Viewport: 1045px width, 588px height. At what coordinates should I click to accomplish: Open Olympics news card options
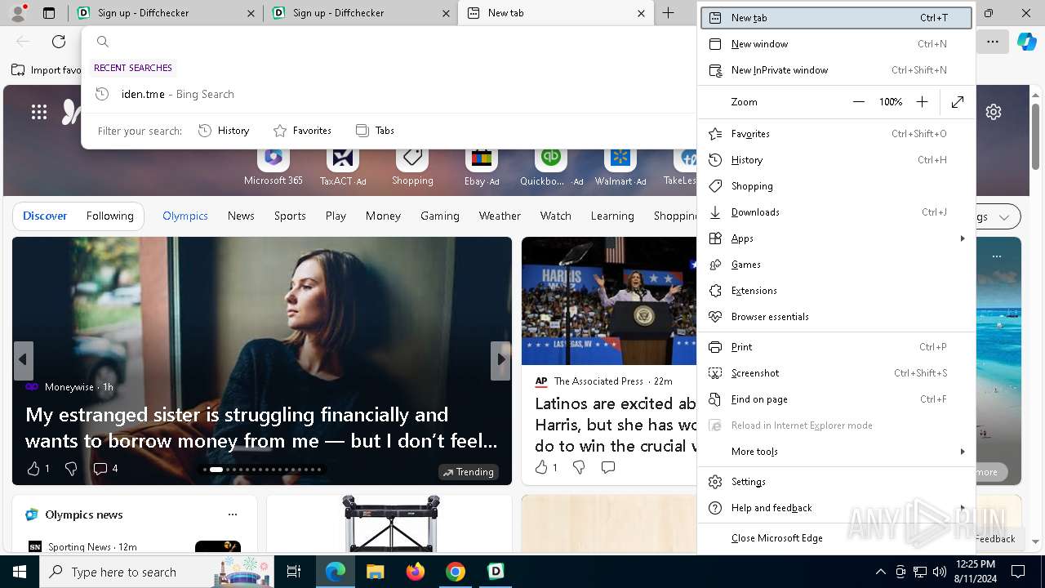tap(233, 514)
